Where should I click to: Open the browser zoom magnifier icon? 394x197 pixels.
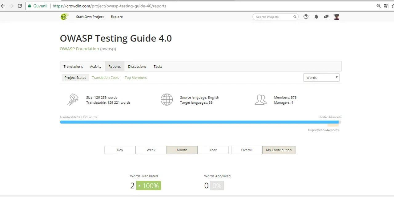tap(379, 6)
